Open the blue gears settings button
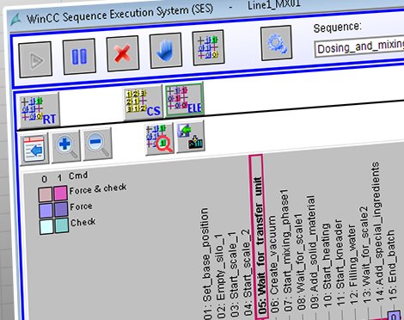404x320 pixels. tap(276, 43)
